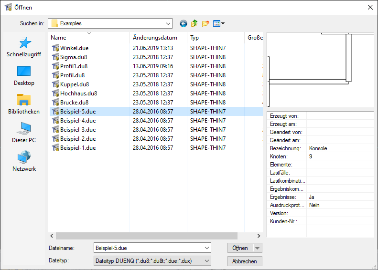Click the file icon of Beispiel-3.due
Viewport: 378px width, 270px height.
55,130
